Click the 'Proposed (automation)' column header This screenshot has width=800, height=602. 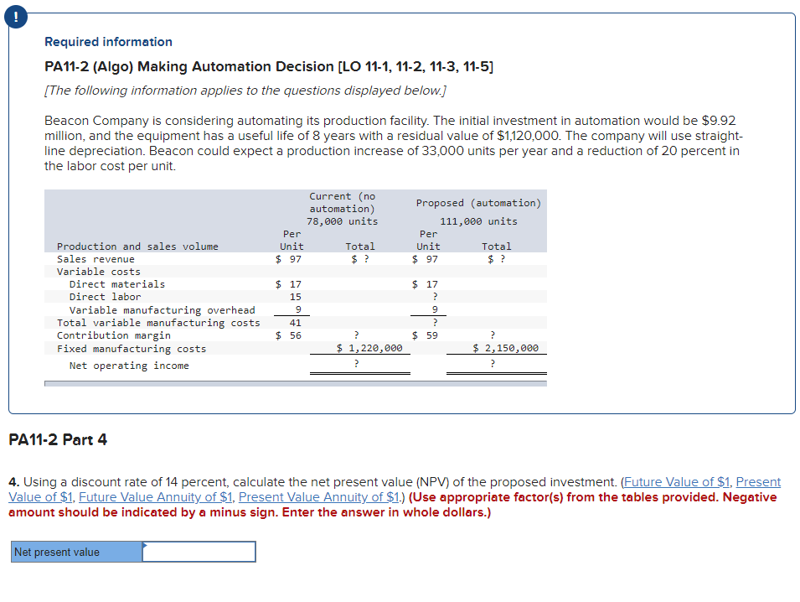tap(478, 203)
